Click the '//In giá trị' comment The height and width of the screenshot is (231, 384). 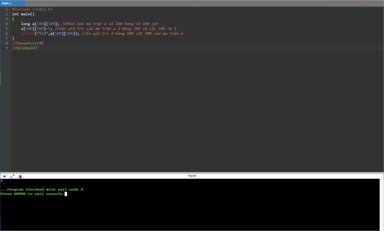pyautogui.click(x=132, y=33)
